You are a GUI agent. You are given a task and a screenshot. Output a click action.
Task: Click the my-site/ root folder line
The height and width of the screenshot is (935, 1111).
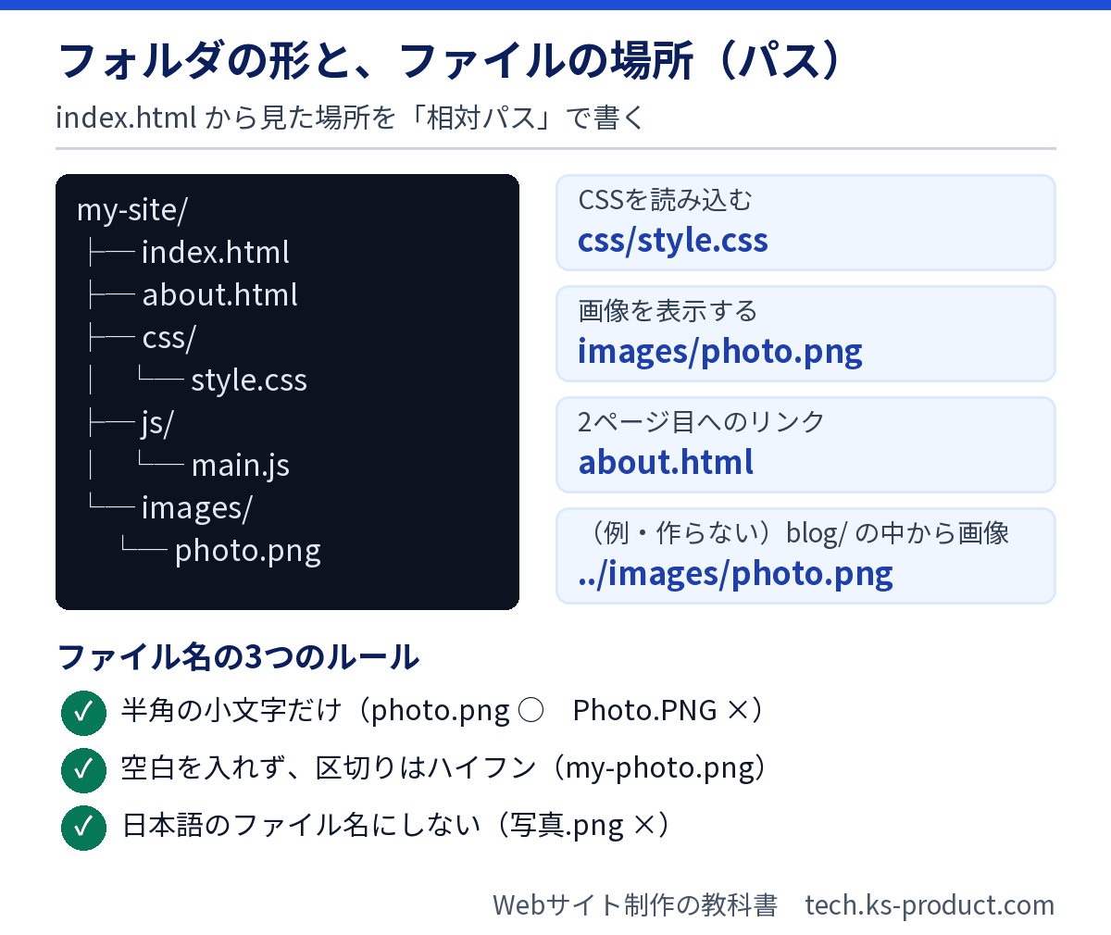[132, 210]
